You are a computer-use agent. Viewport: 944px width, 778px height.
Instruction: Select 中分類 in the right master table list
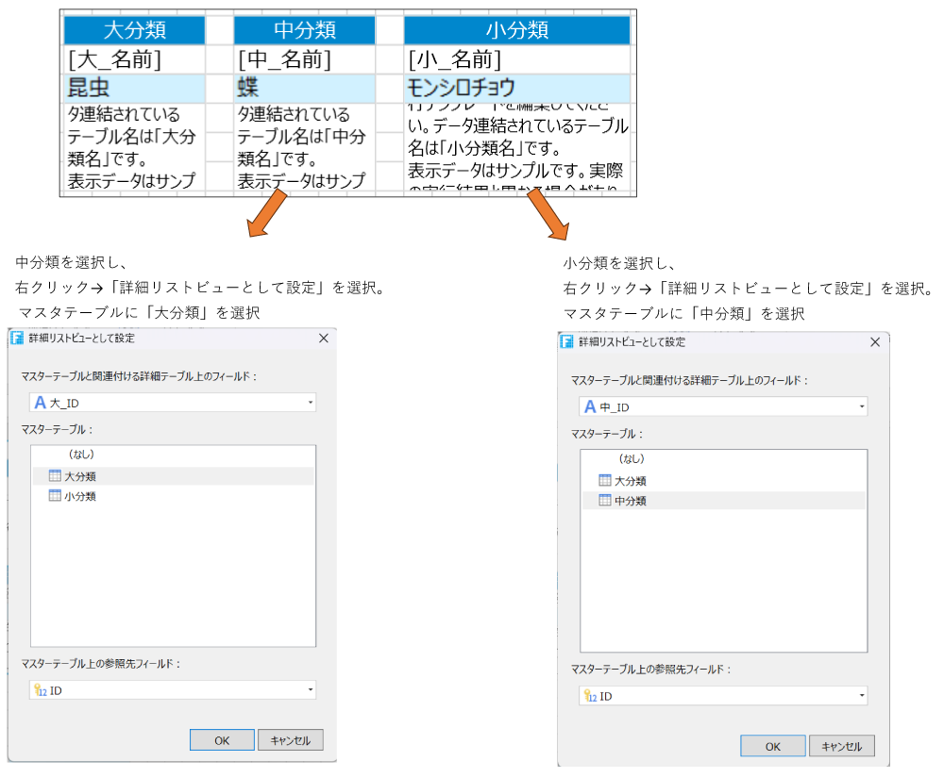pos(724,500)
